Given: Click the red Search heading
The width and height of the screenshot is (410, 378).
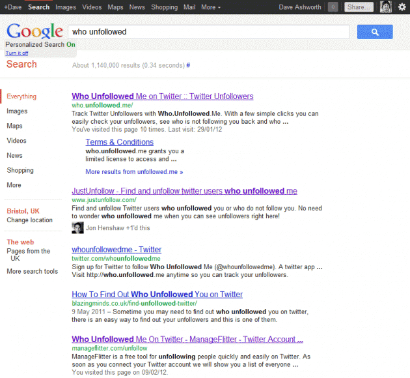Looking at the screenshot, I should [x=21, y=64].
